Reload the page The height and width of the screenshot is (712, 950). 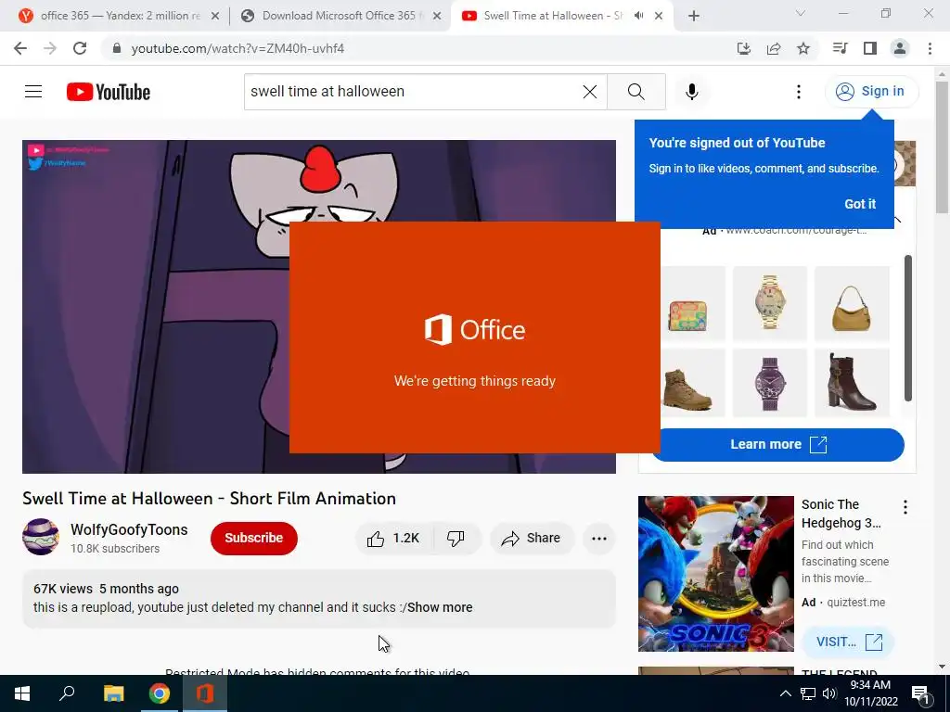[x=80, y=48]
